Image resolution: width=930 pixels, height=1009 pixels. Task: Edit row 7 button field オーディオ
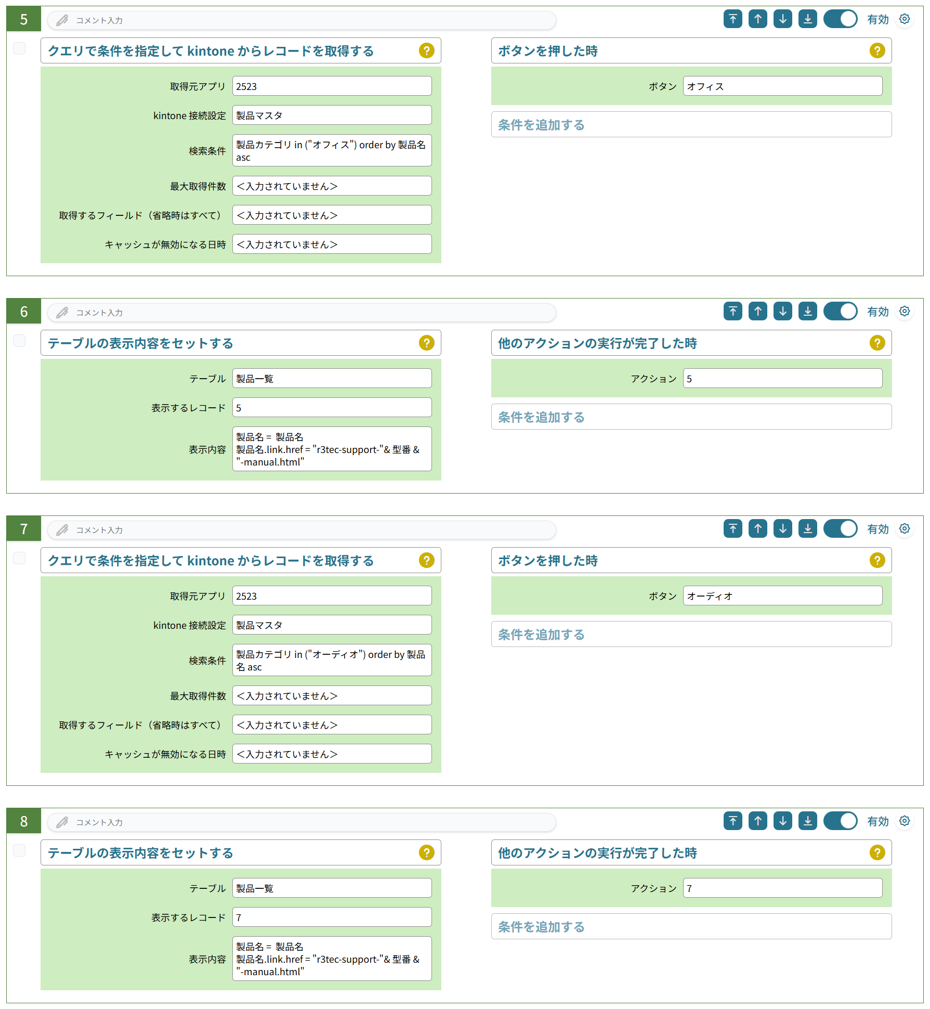click(x=782, y=596)
